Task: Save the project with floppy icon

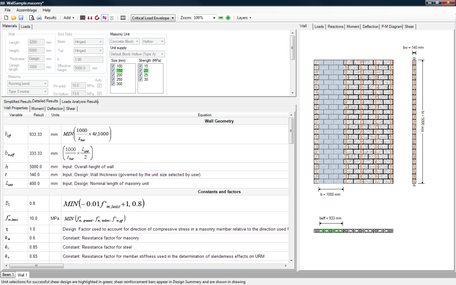Action: click(x=20, y=18)
